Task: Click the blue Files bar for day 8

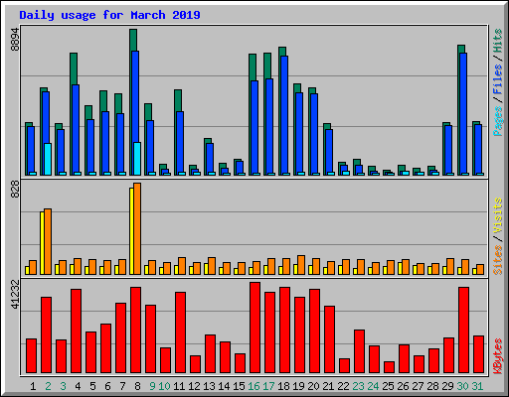Action: [135, 96]
